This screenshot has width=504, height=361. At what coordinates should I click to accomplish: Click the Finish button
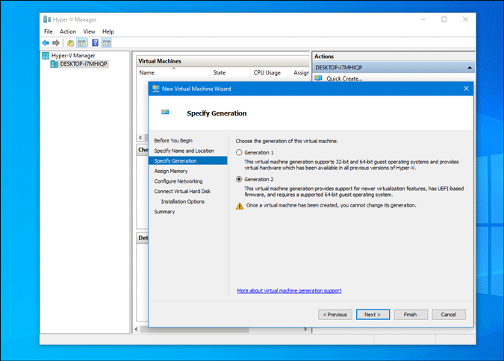point(411,315)
